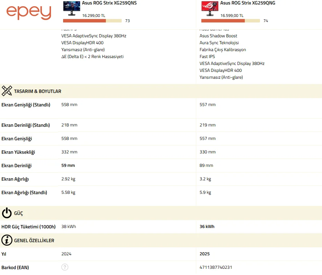Open the Asus ROG Strix XG259QNG thumbnail

(x=210, y=8)
